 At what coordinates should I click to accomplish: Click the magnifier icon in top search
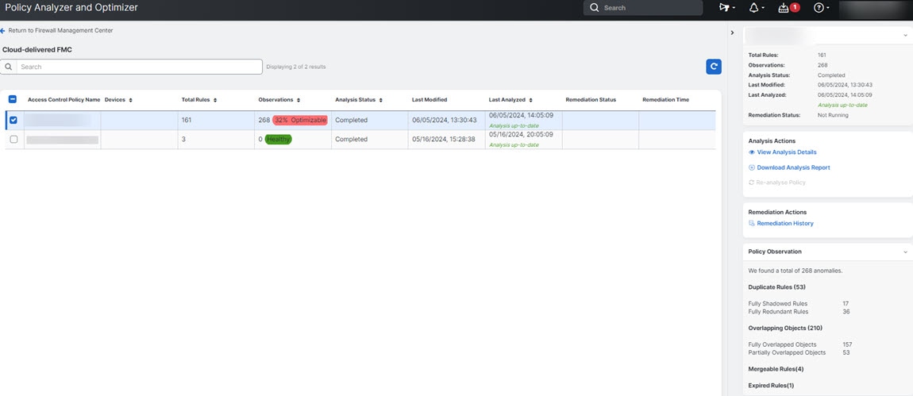(594, 8)
